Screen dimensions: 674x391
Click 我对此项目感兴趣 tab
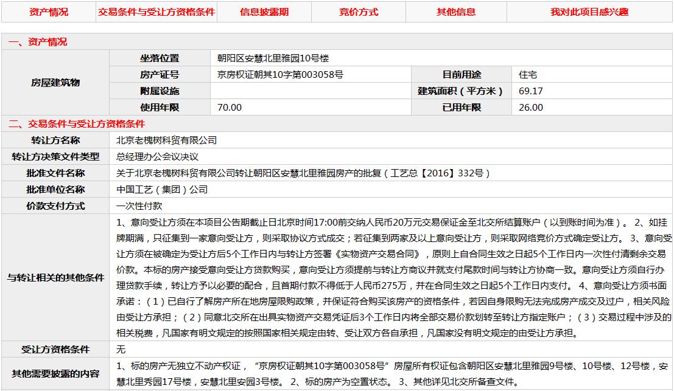(x=589, y=12)
